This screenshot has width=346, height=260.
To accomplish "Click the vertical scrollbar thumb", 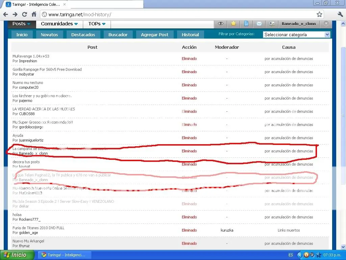I will click(343, 115).
